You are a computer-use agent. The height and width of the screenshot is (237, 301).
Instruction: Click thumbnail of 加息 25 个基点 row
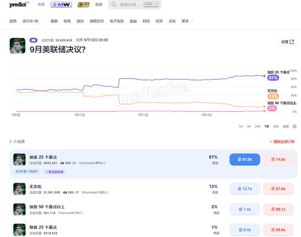pyautogui.click(x=19, y=159)
